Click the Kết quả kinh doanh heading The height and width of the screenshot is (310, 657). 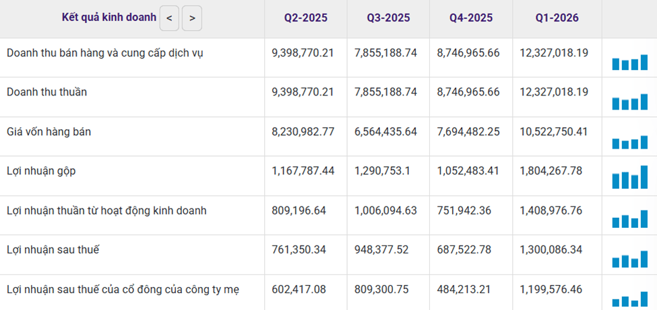coord(109,17)
